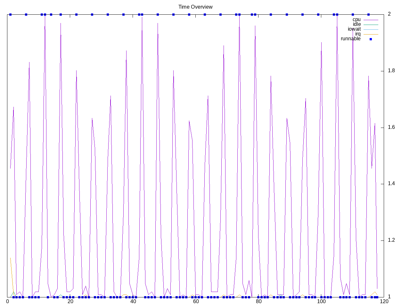Click the x-axis tick label 60
This screenshot has width=410, height=307.
[x=196, y=301]
